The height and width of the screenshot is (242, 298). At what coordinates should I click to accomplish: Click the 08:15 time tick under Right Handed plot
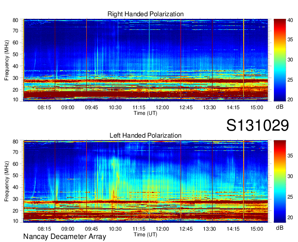[44, 107]
